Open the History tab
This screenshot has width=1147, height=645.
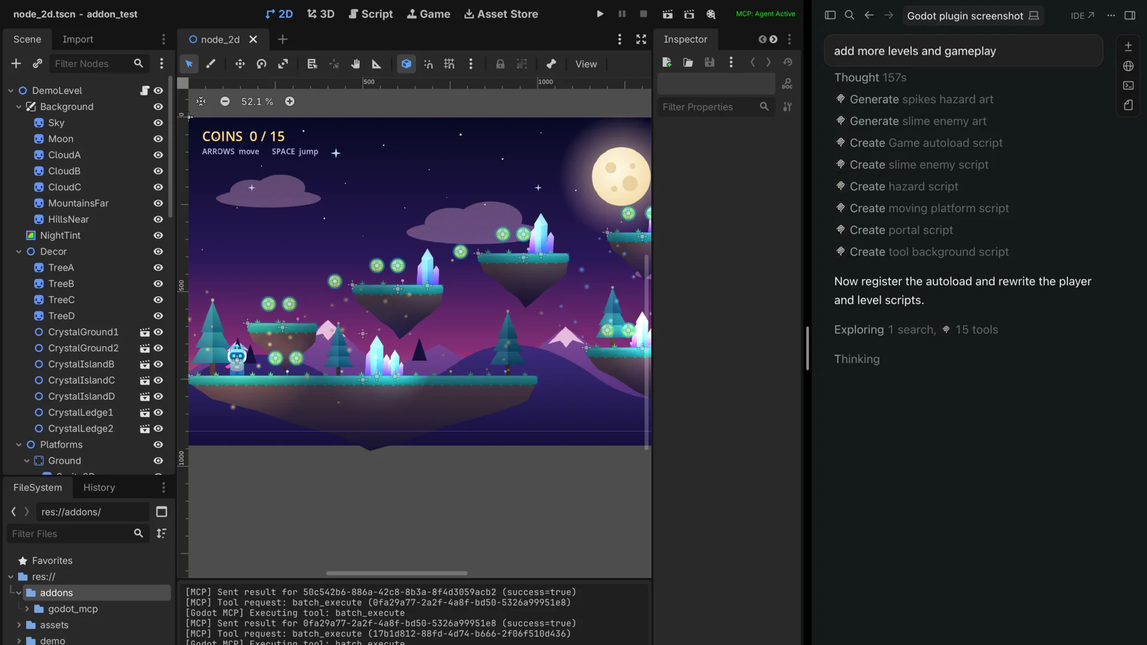coord(99,487)
